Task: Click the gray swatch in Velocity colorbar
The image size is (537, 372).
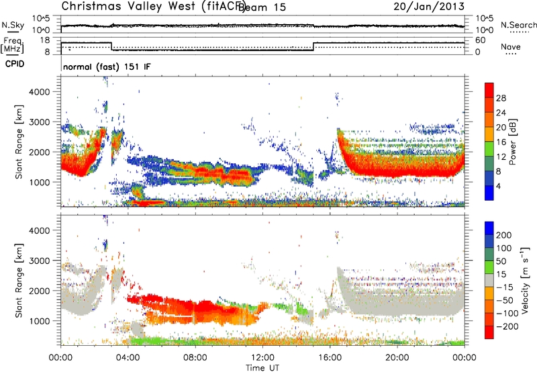Action: pos(489,280)
